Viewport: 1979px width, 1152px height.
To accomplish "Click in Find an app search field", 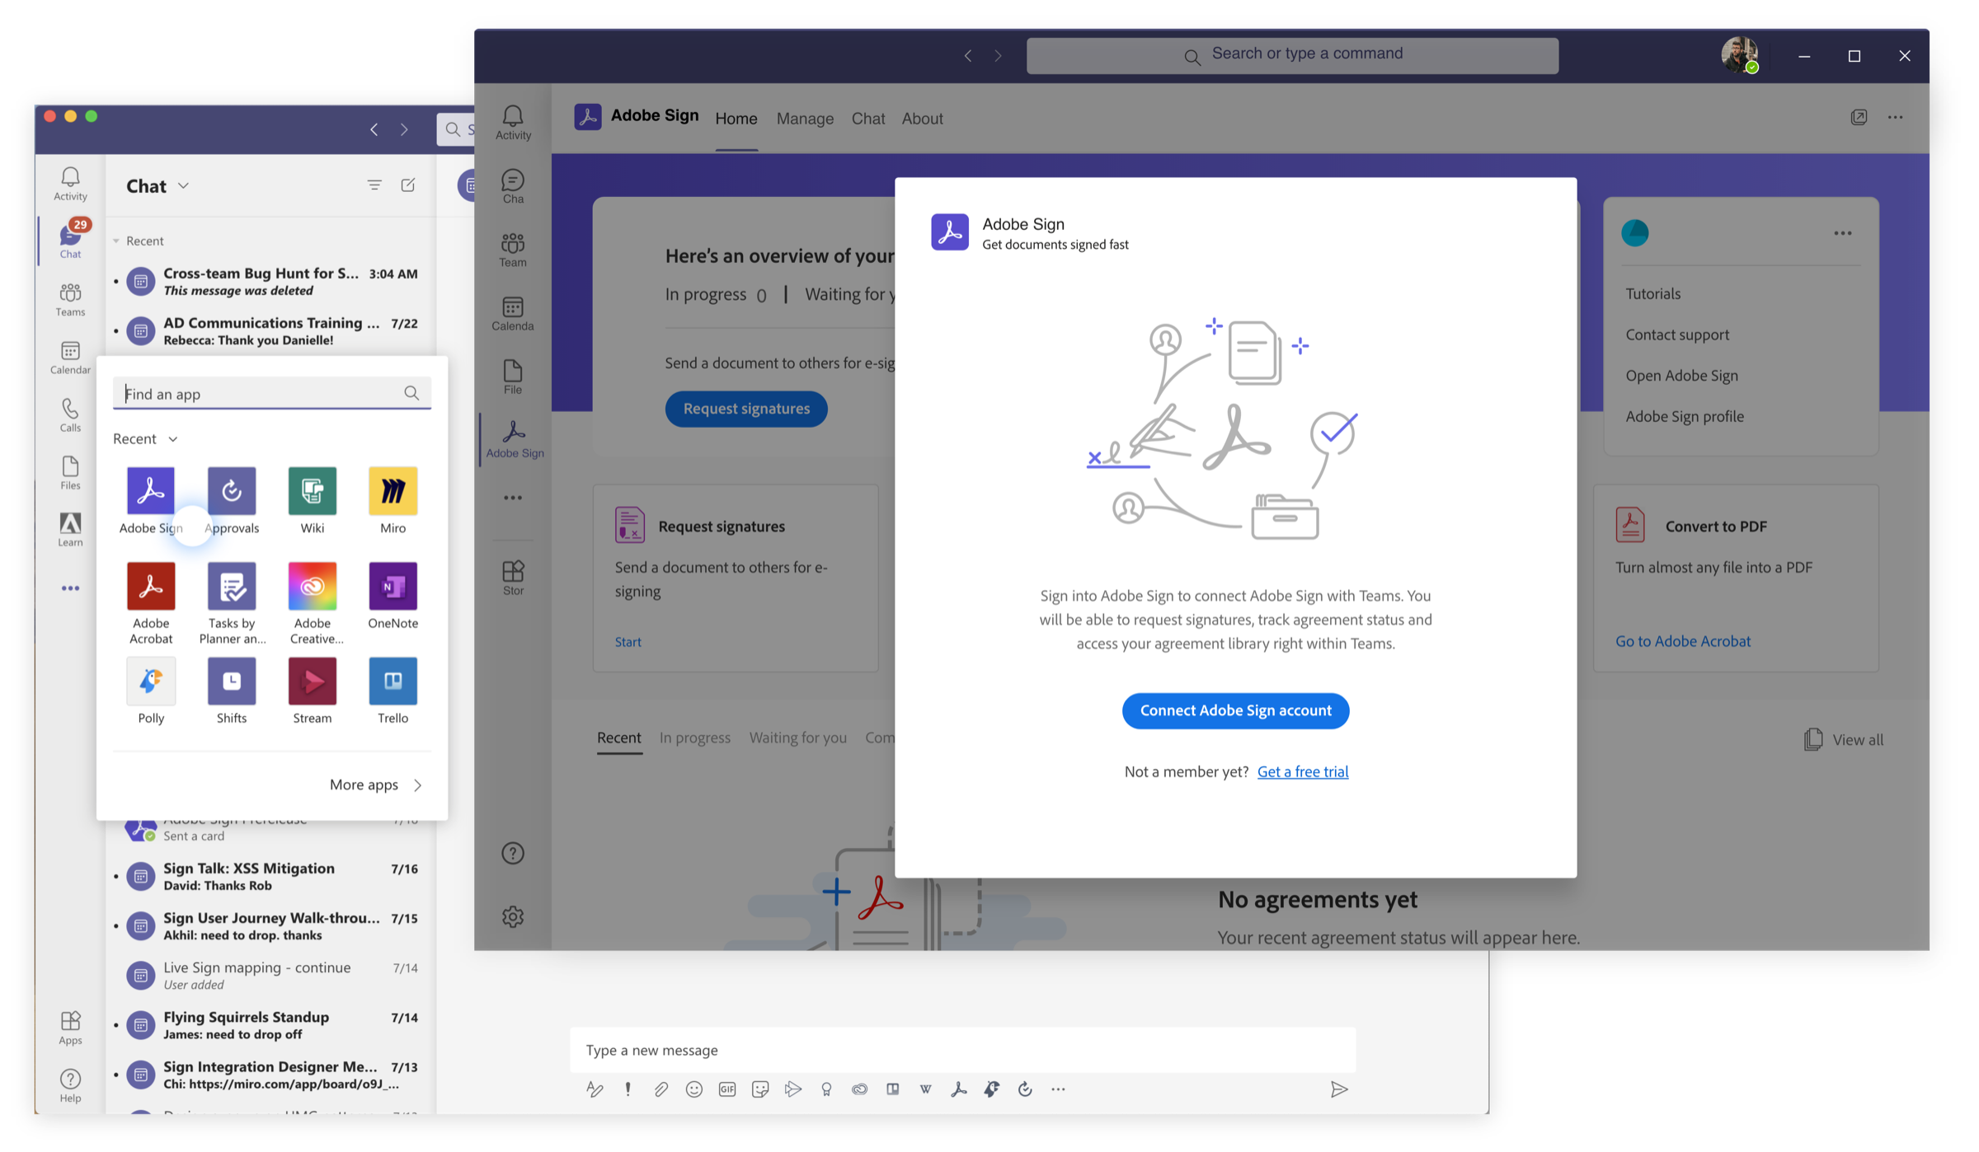I will point(271,394).
